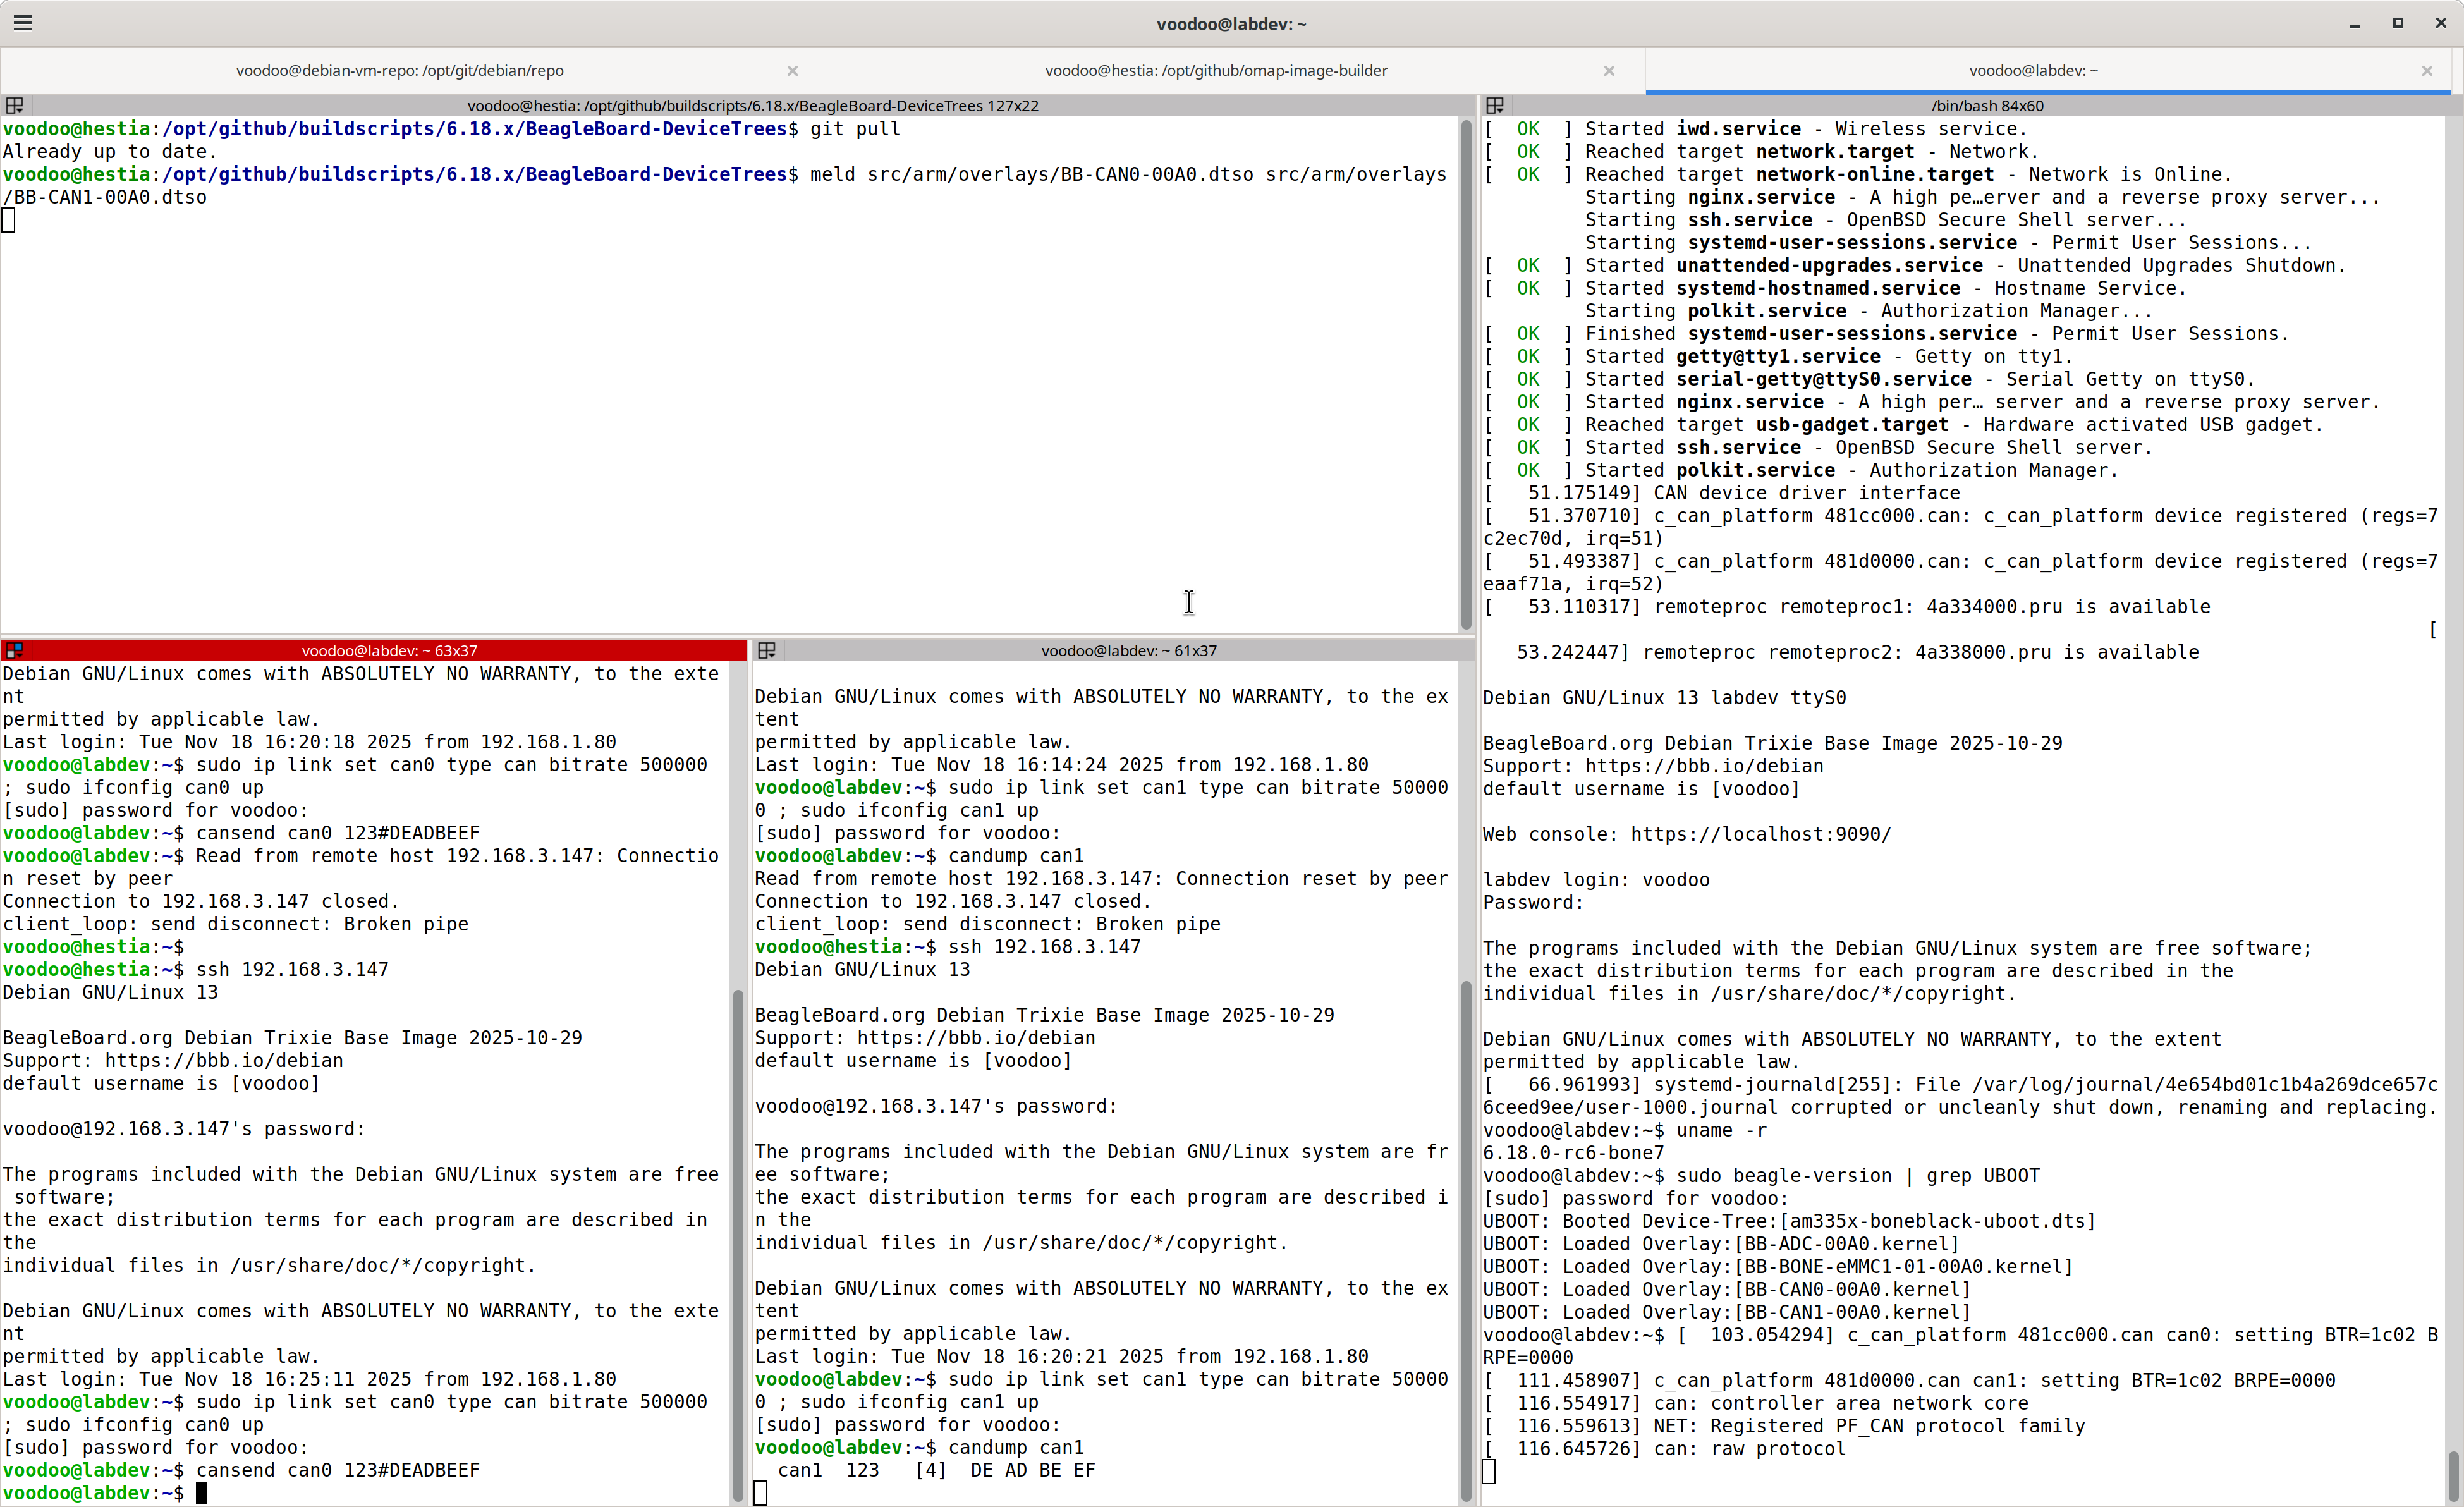The height and width of the screenshot is (1507, 2464).
Task: Focus the meld command terminal pane
Action: tap(700, 400)
